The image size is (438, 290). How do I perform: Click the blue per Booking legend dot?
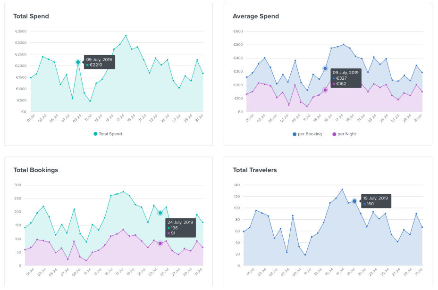[x=294, y=134]
